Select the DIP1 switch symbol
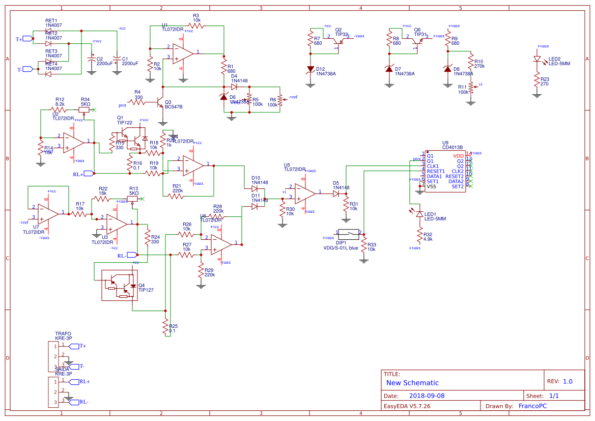Viewport: 595px width, 421px height. [x=348, y=235]
